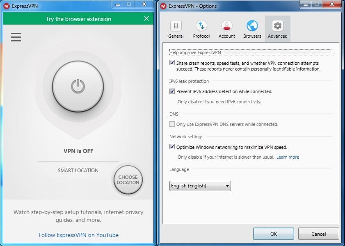The height and width of the screenshot is (246, 345).
Task: Click the Watch step-by-step setup tutorials text
Action: coord(78,216)
